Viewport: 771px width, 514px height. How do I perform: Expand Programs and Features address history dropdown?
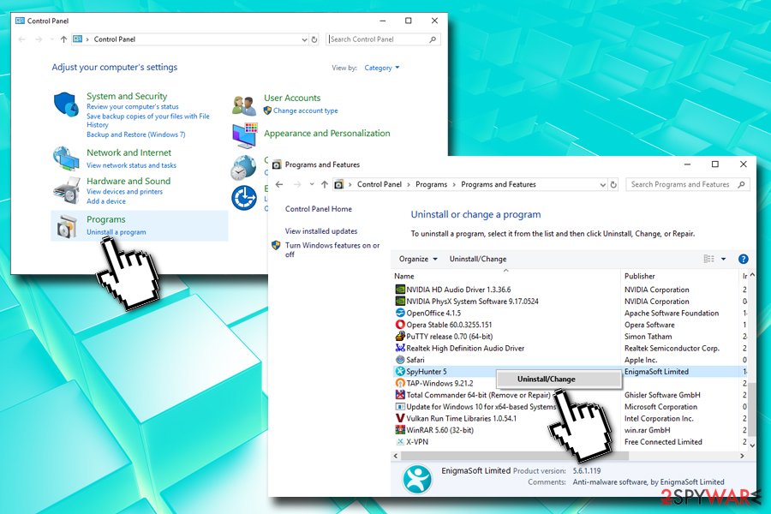603,184
